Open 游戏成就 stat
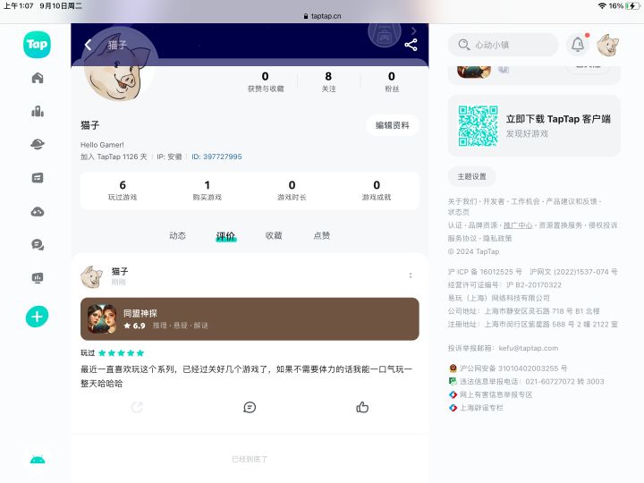 click(377, 191)
